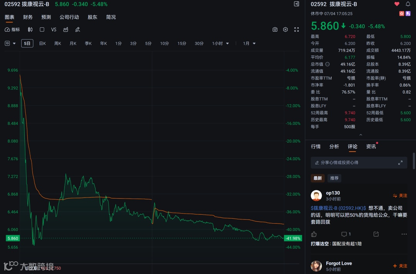Image resolution: width=416 pixels, height=274 pixels.
Task: Select the 季K timeframe
Action: 88,43
